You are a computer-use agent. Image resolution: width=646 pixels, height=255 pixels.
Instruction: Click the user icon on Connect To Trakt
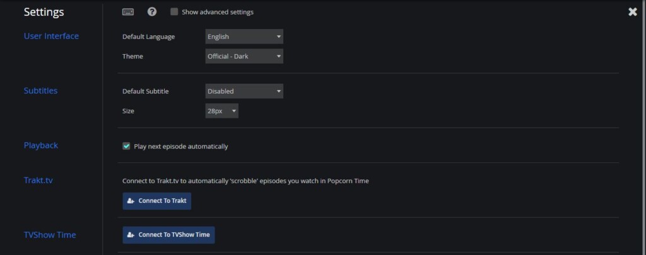pos(131,201)
